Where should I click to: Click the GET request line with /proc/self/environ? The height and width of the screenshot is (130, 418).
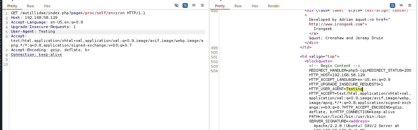tap(78, 13)
